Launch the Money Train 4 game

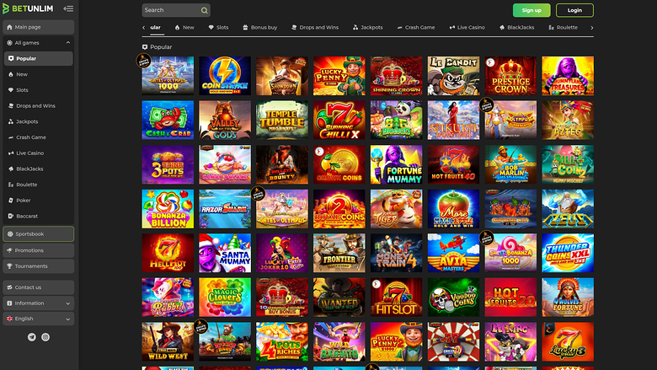[x=397, y=253]
